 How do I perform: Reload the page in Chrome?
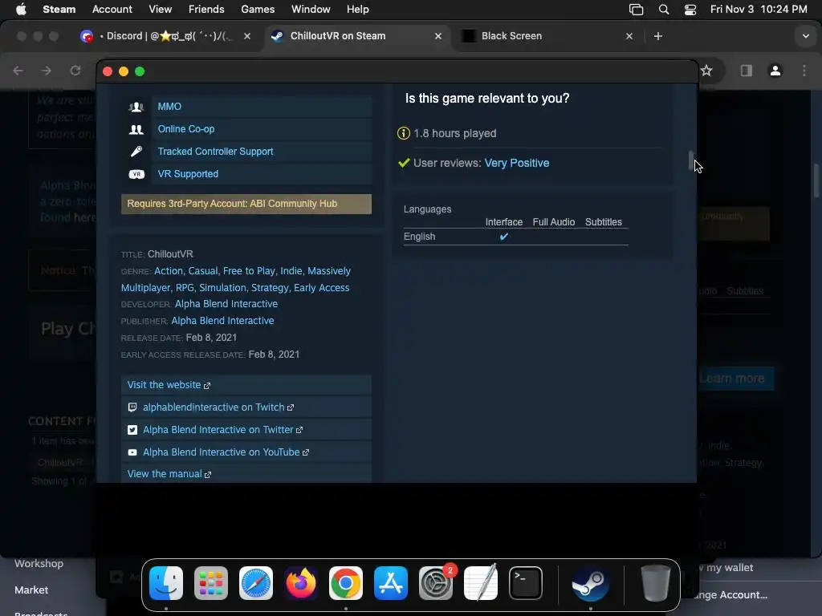[x=75, y=71]
